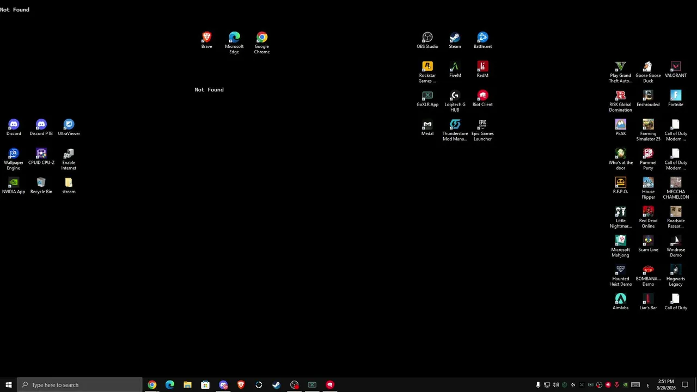697x392 pixels.
Task: Click the Thunderstore Mod Manager icon
Action: point(455,130)
